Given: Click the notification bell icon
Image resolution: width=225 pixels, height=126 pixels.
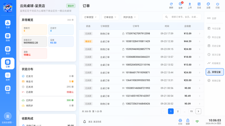Looking at the screenshot, I should (84, 122).
